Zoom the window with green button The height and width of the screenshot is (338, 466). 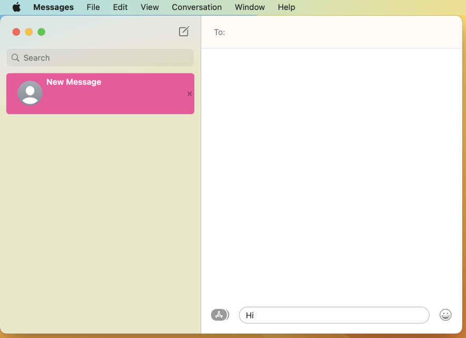[x=41, y=32]
